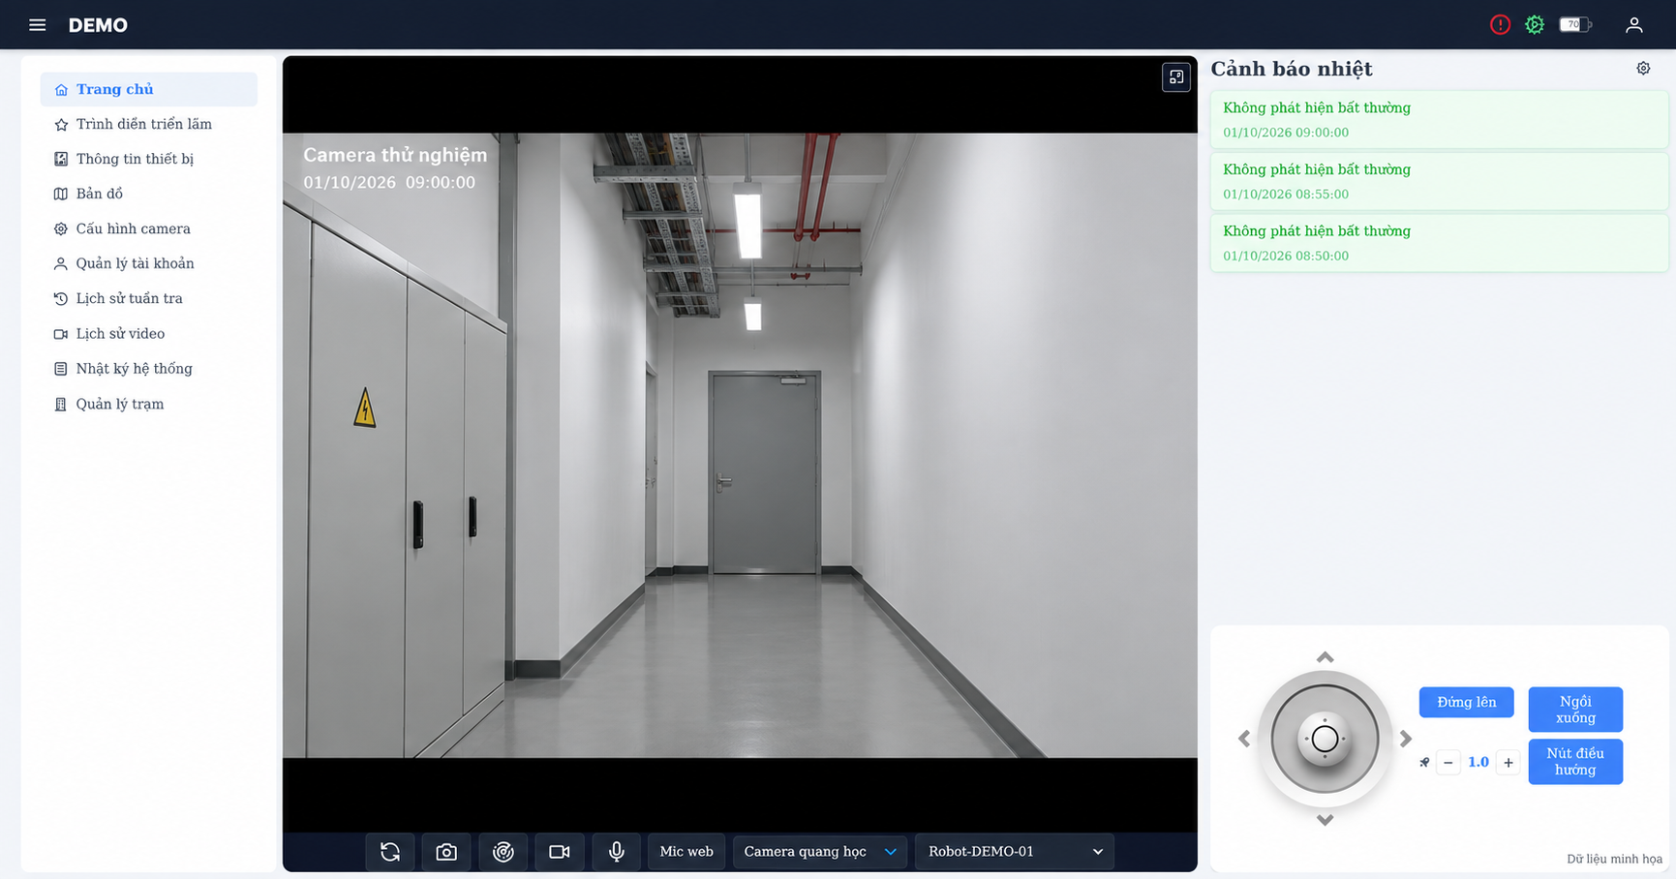Click the green settings gear in header
This screenshot has width=1676, height=879.
[1535, 25]
